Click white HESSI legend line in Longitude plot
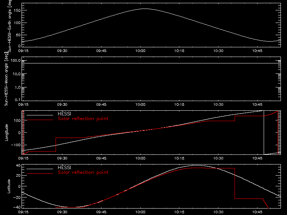The height and width of the screenshot is (215, 287). point(40,115)
